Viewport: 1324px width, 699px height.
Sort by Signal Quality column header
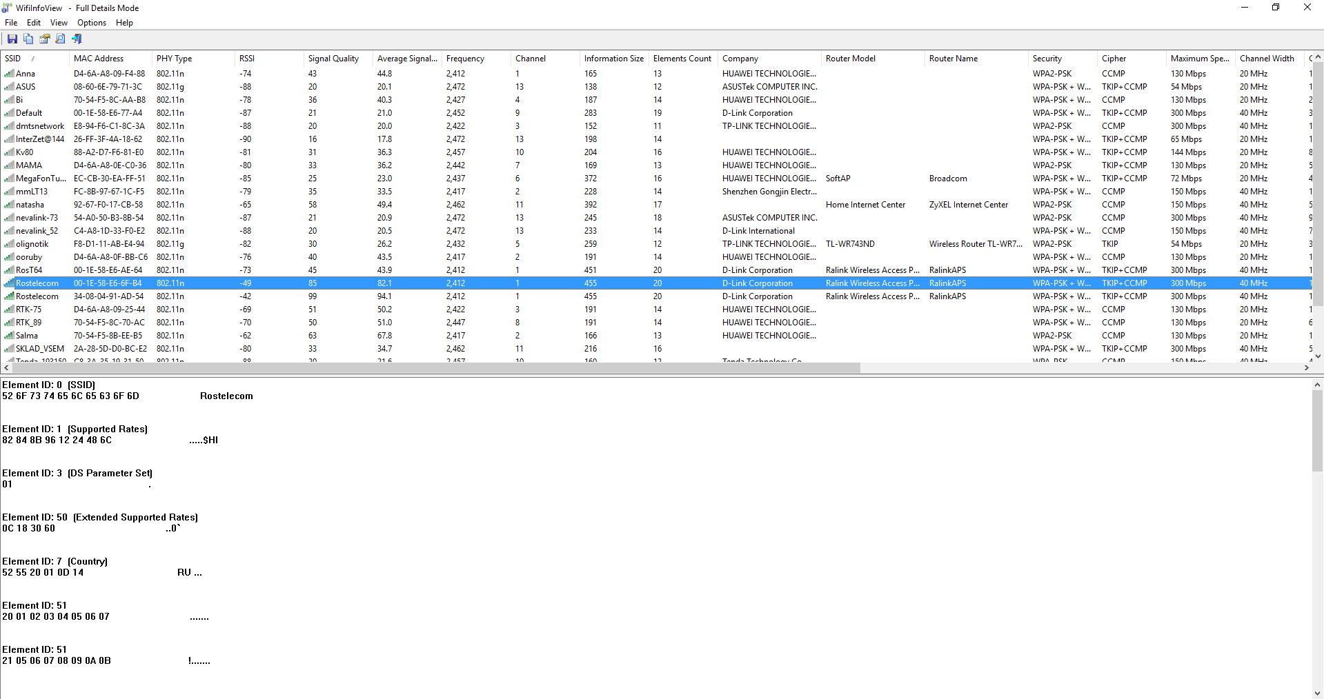tap(338, 59)
